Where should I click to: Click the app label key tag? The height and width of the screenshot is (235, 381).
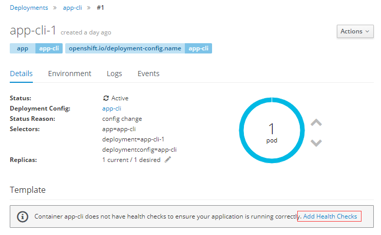(23, 48)
